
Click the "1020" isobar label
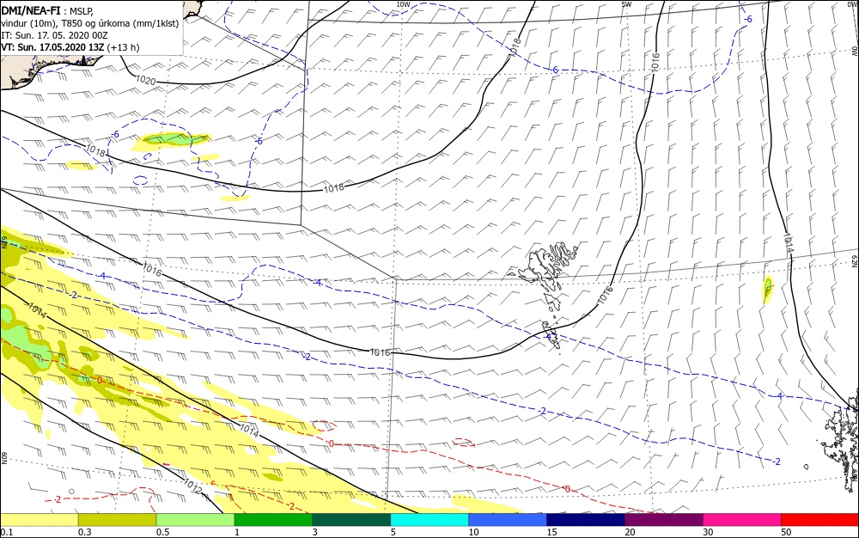(x=145, y=81)
